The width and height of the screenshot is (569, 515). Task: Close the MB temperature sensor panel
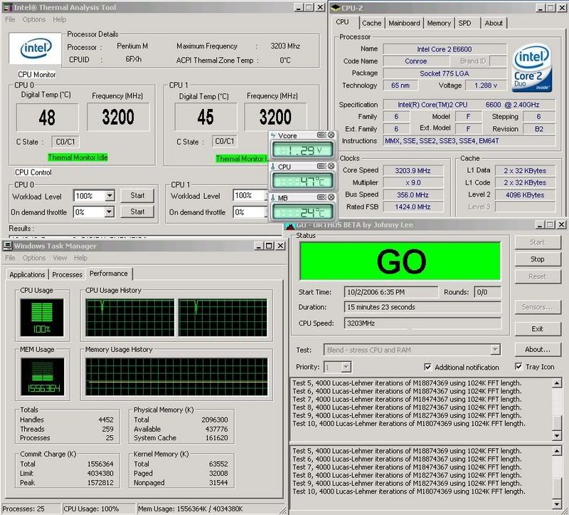[x=331, y=197]
